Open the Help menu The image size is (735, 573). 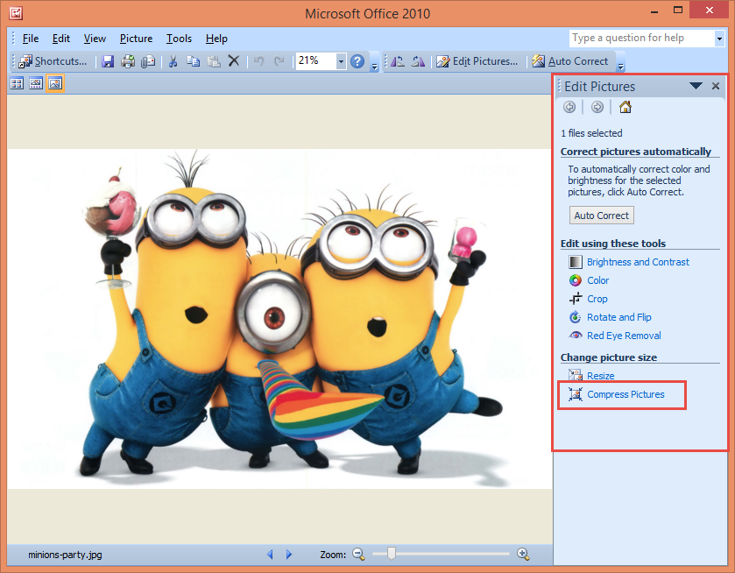click(216, 39)
